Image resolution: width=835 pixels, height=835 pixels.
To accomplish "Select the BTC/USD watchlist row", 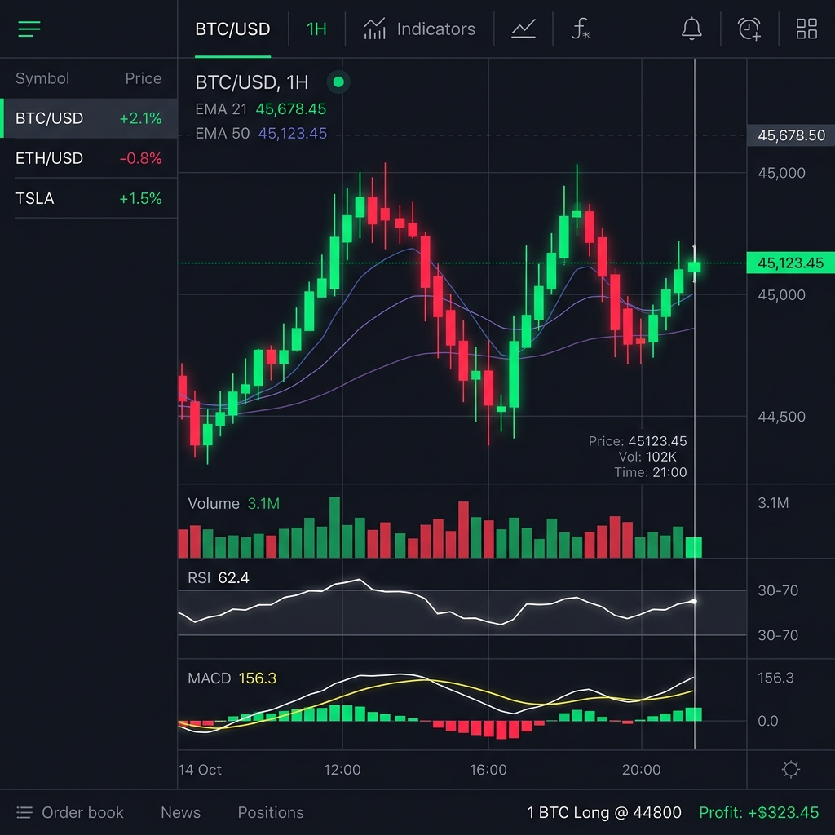I will pyautogui.click(x=88, y=118).
